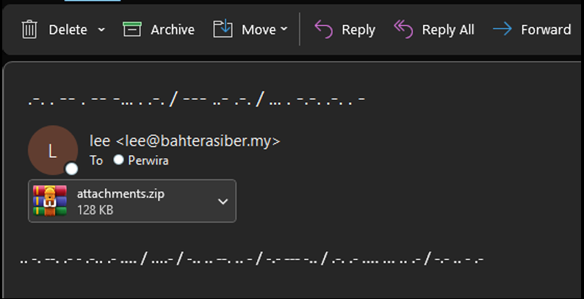
Task: Click the Forward arrow icon
Action: click(x=502, y=29)
